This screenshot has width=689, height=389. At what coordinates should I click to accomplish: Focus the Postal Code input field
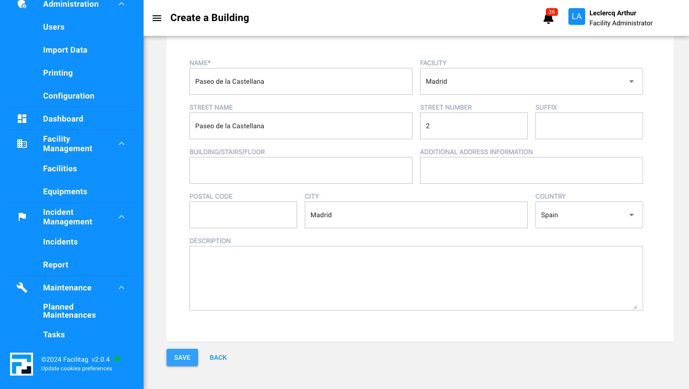(x=243, y=215)
